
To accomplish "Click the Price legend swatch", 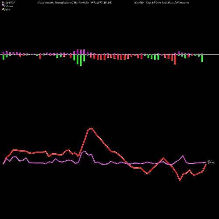I will [3, 9].
